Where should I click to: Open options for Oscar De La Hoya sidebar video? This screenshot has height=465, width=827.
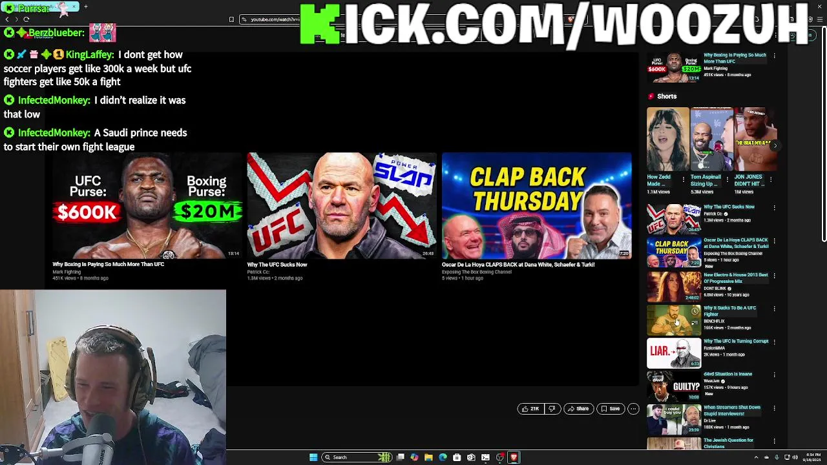point(774,241)
